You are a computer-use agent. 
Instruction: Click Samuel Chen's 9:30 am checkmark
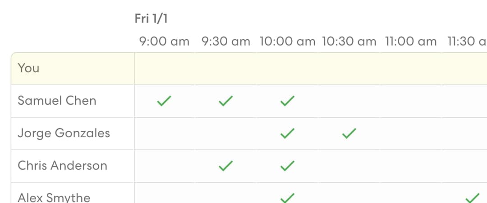tap(226, 101)
